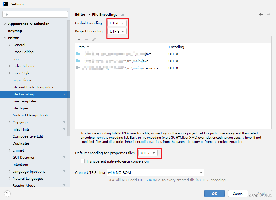Image resolution: width=276 pixels, height=200 pixels.
Task: Click project-level icon next to Inlay Hints
Action: [x=64, y=129]
